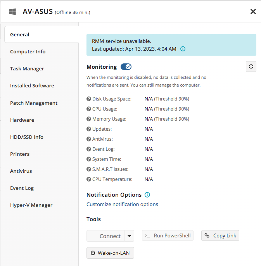Toggle the Monitoring switch off
Viewport: 261px width, 266px height.
pyautogui.click(x=126, y=66)
